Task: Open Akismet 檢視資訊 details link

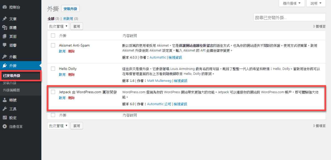Action: pos(175,57)
